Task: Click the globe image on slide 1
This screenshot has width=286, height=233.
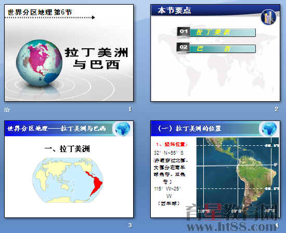Action: (x=39, y=63)
